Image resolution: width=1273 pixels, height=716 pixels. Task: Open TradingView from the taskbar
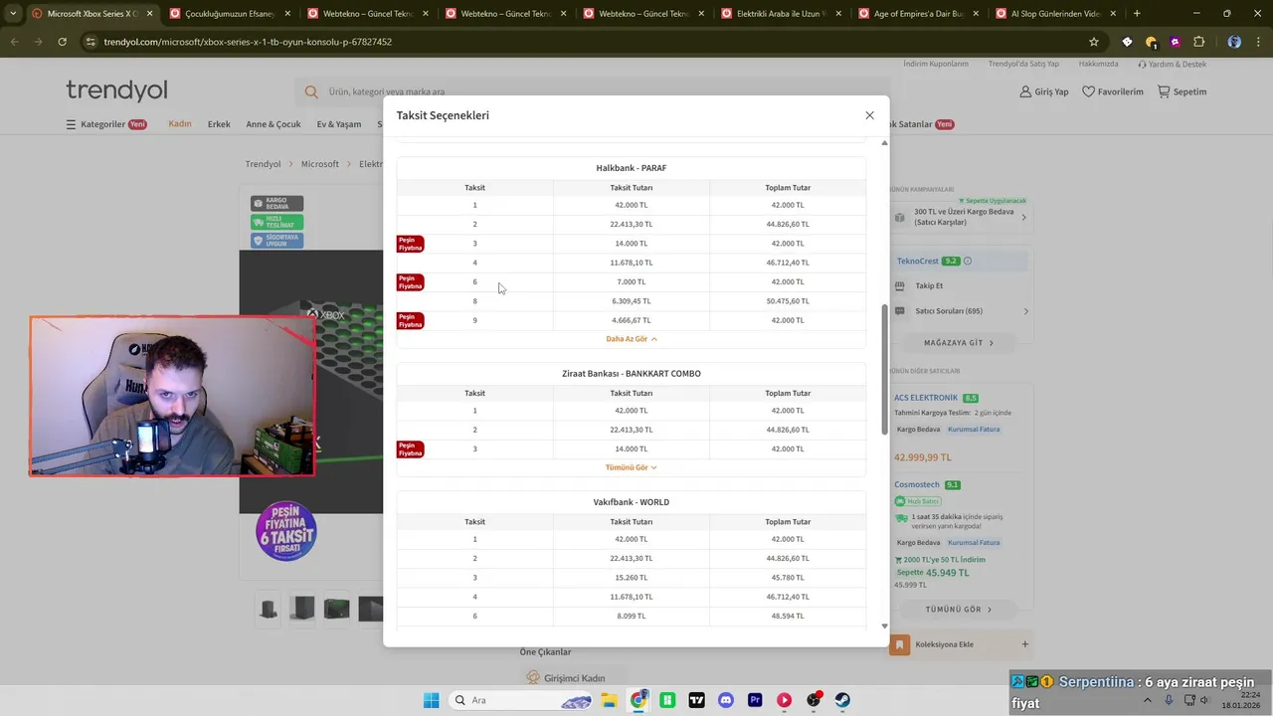(696, 700)
